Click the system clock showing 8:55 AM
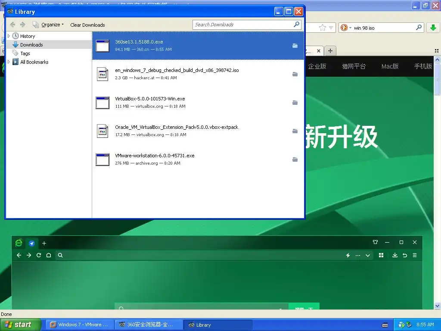The image size is (441, 331). coord(425,325)
